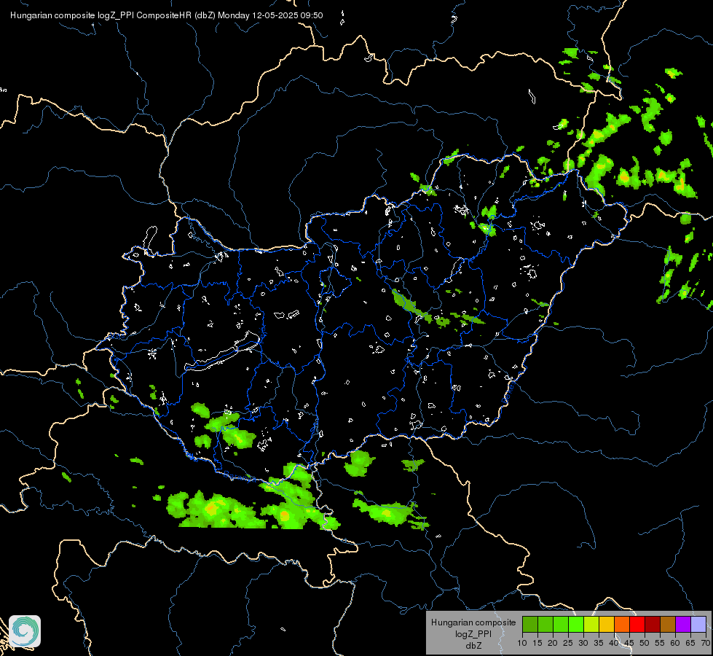Click the bright green 25–30 dBZ swatch
713x656 pixels.
[x=575, y=625]
